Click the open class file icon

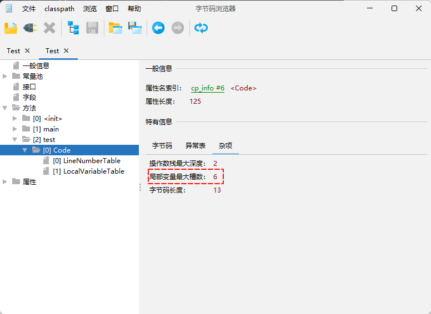click(11, 28)
